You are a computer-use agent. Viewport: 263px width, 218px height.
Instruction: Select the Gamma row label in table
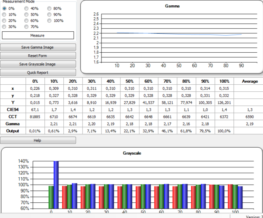pos(13,124)
